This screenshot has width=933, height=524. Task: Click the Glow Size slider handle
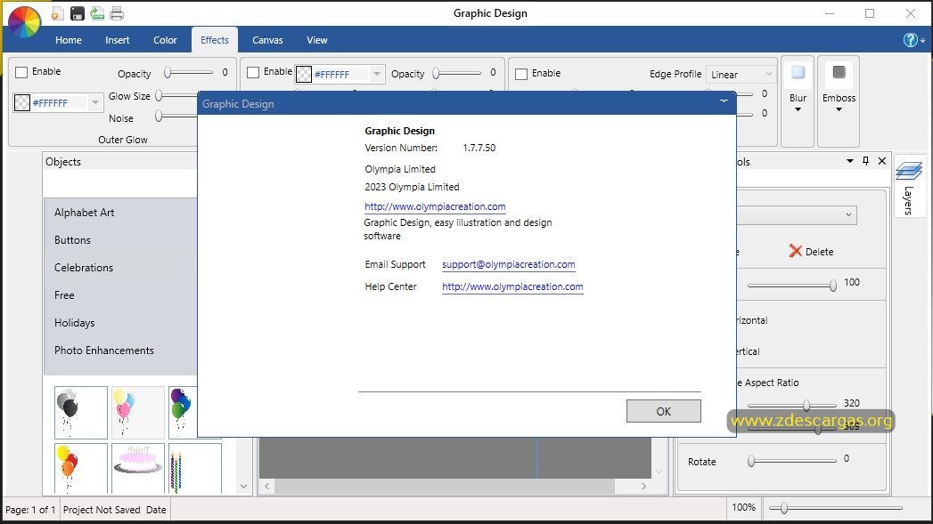point(159,95)
